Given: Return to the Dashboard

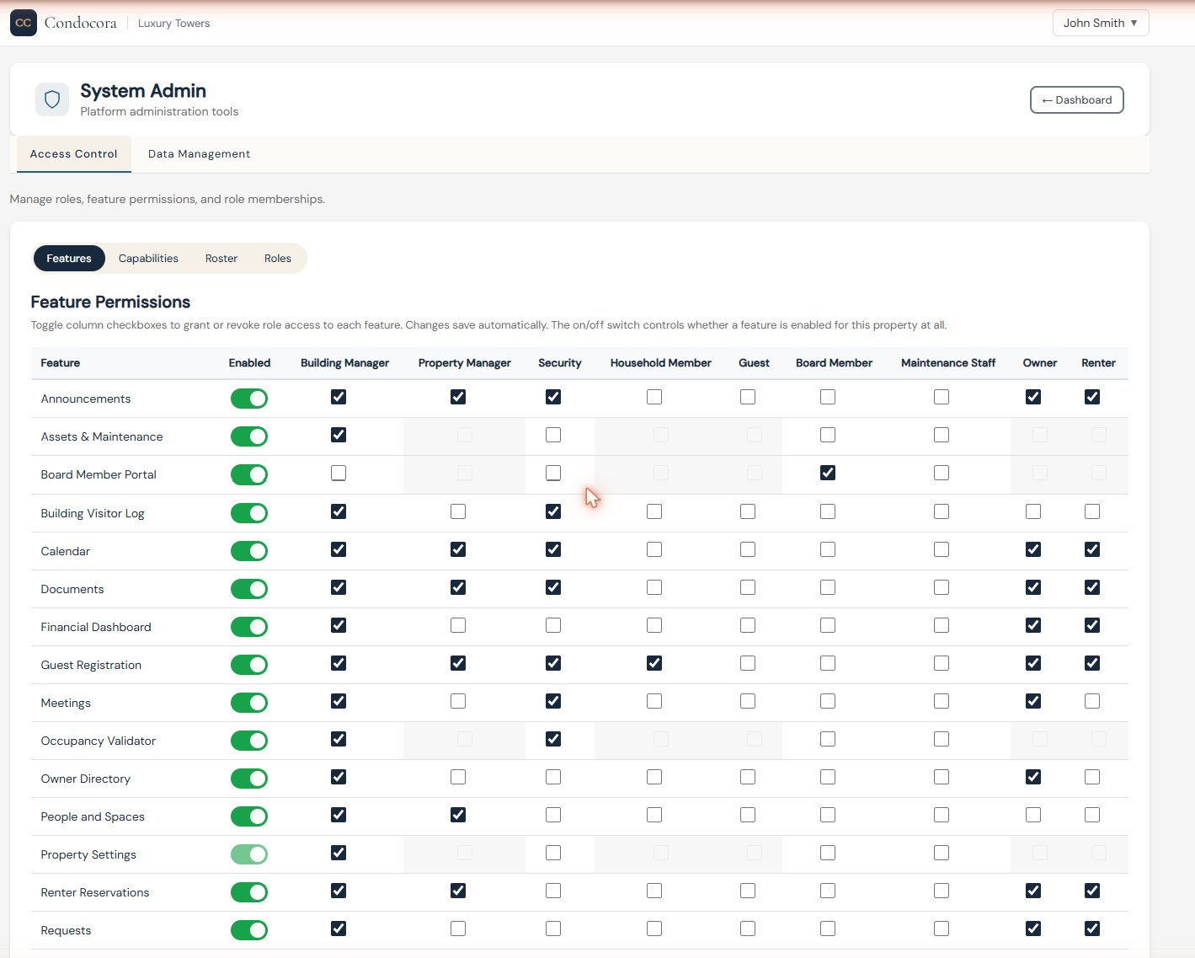Looking at the screenshot, I should pyautogui.click(x=1077, y=99).
